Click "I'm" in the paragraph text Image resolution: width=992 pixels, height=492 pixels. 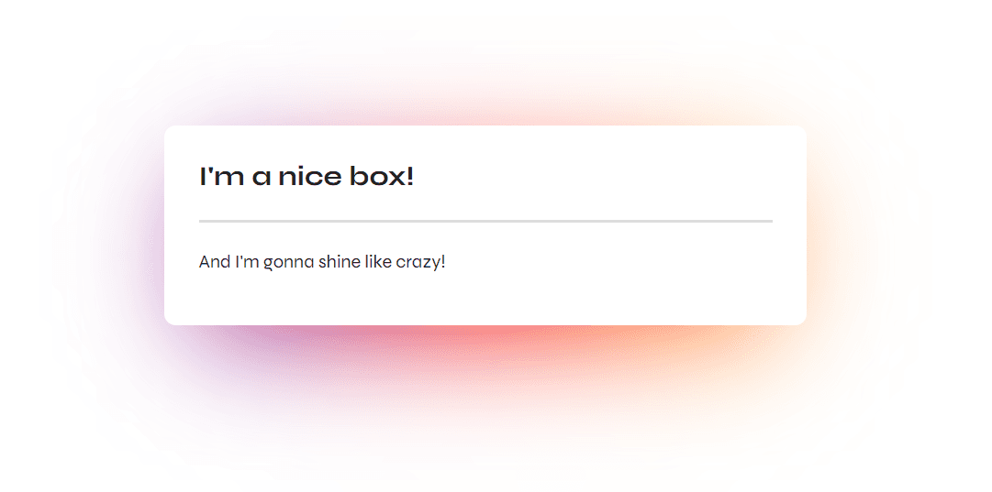click(x=248, y=262)
